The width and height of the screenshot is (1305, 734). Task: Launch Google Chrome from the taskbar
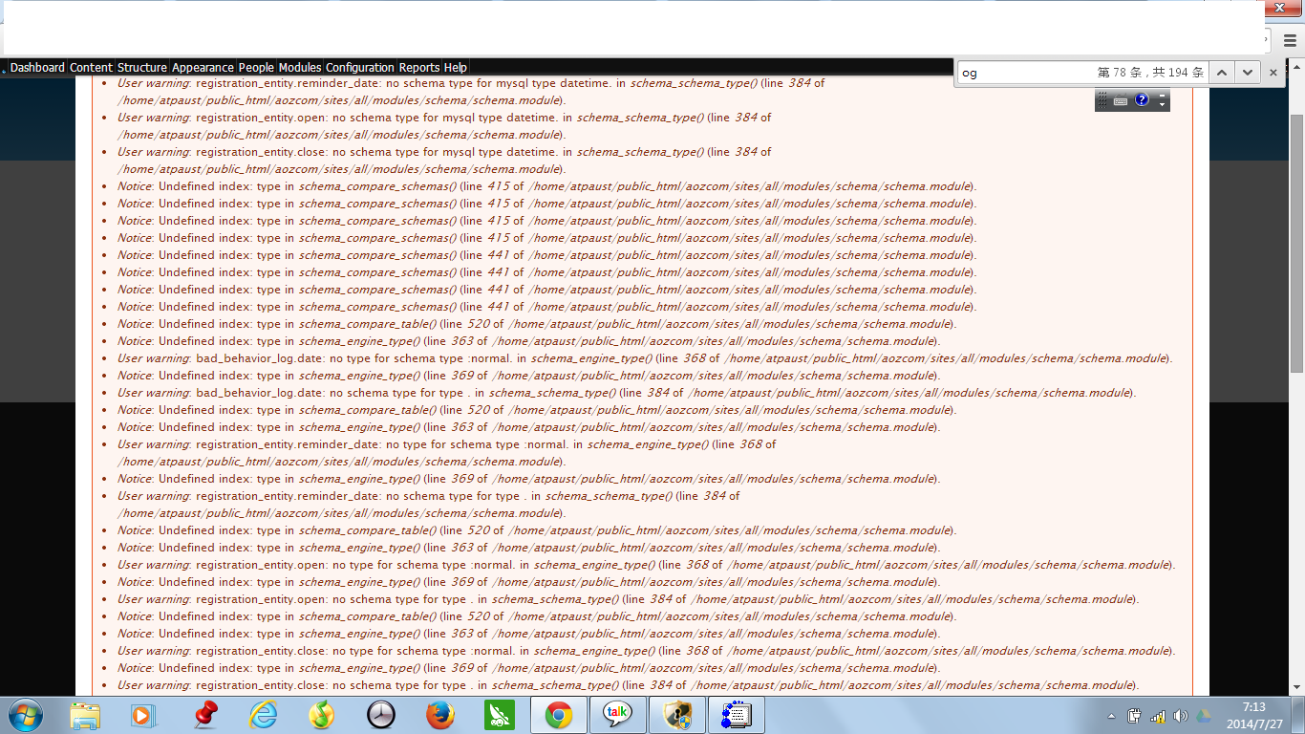[x=558, y=714]
